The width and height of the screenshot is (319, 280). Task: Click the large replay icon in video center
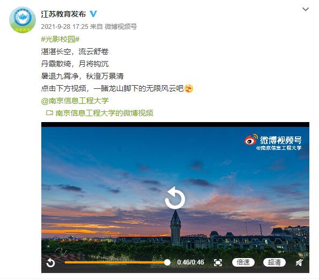tap(175, 198)
